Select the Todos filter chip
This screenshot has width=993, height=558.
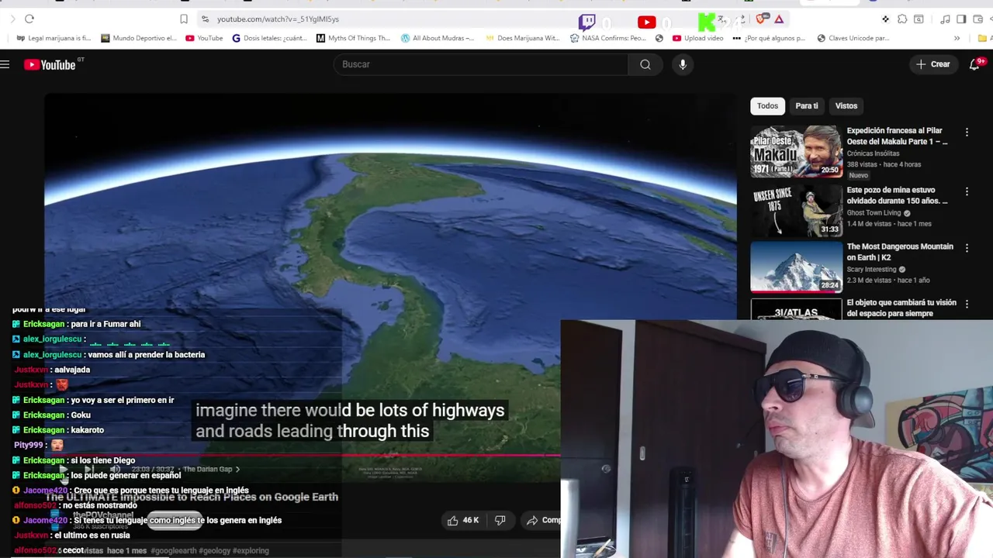[767, 106]
